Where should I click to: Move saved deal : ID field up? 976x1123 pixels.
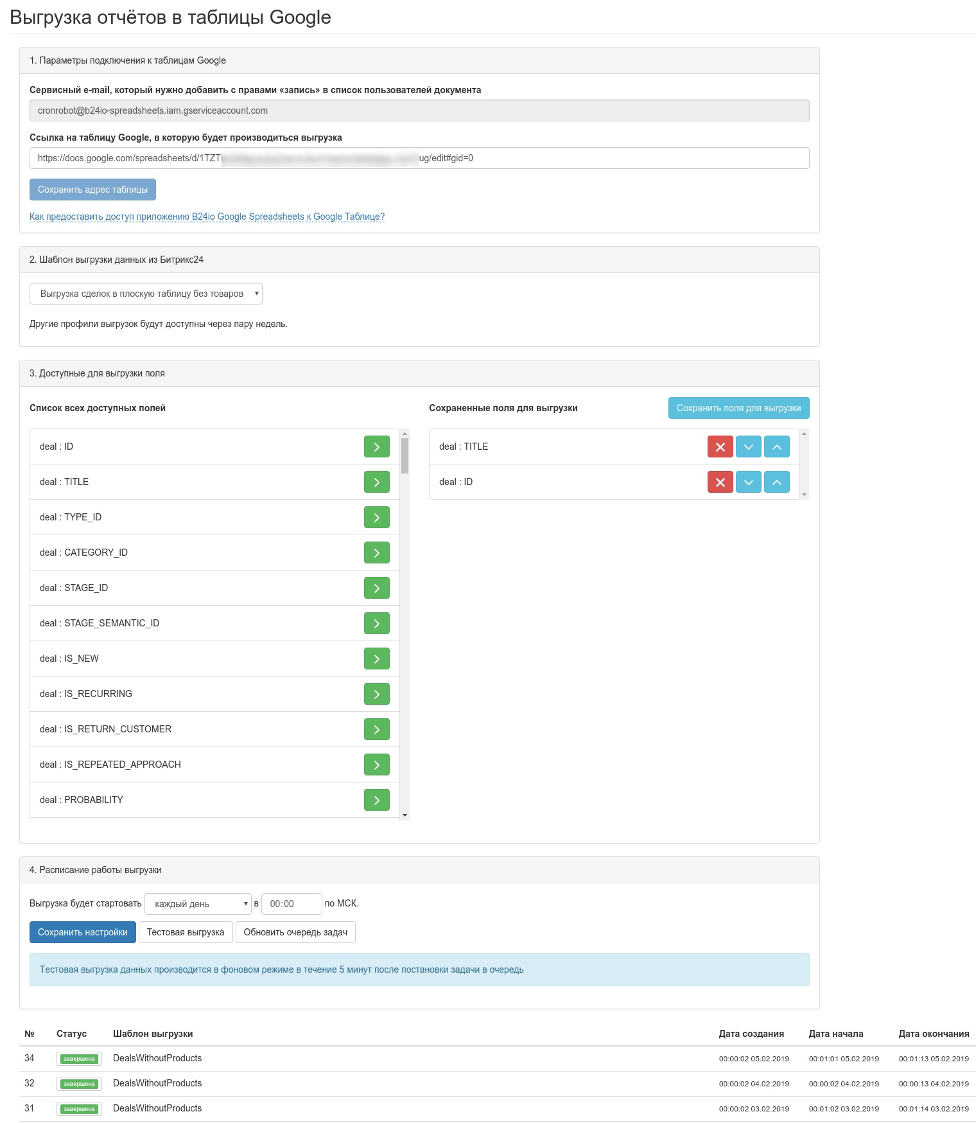pos(777,482)
